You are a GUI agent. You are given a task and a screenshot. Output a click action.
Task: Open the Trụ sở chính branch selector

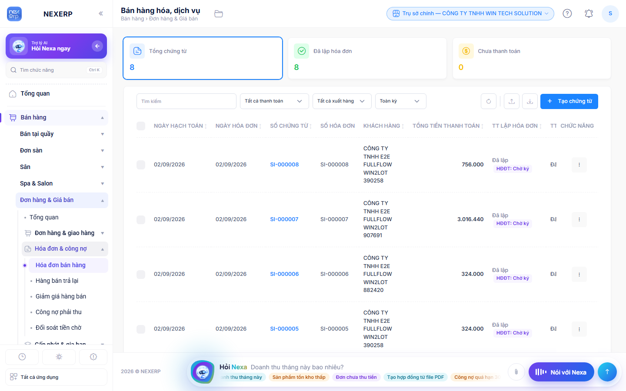pyautogui.click(x=470, y=13)
